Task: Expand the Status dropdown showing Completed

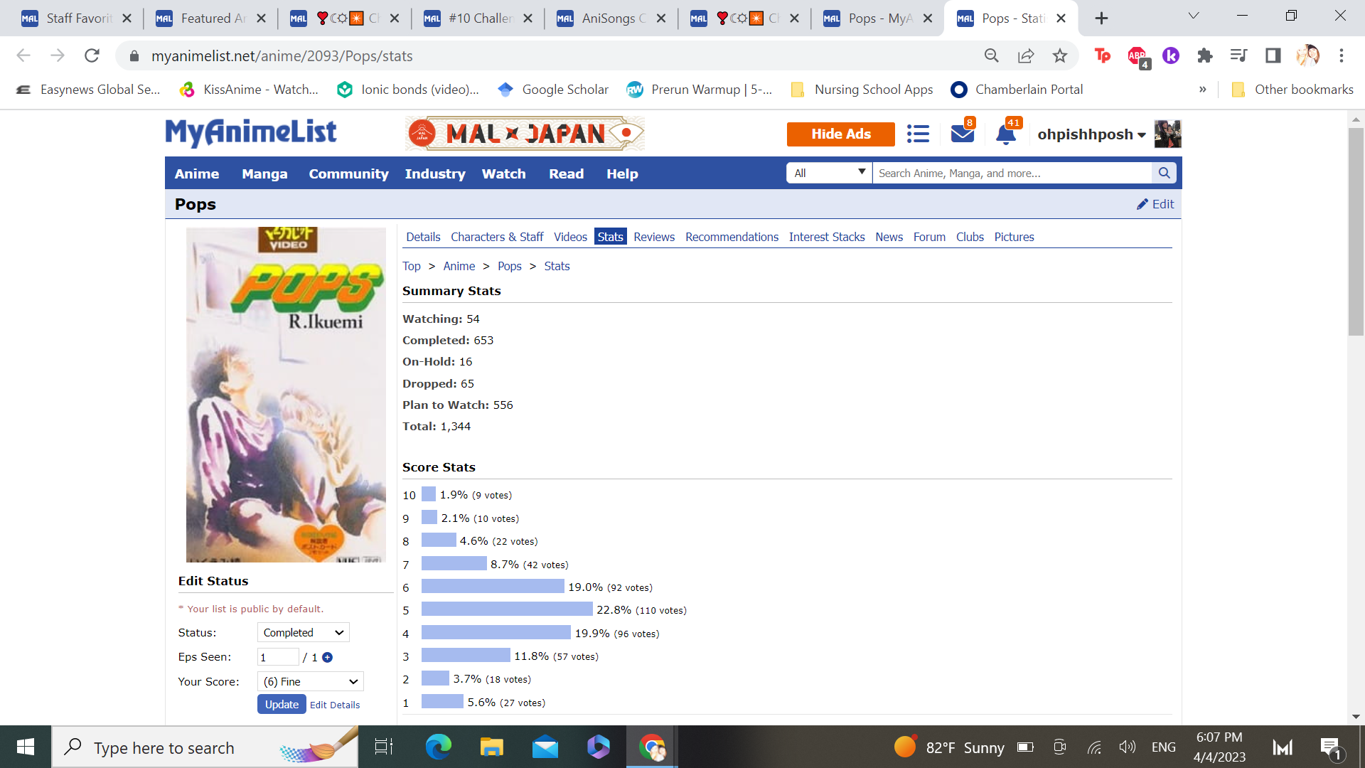Action: pyautogui.click(x=303, y=632)
